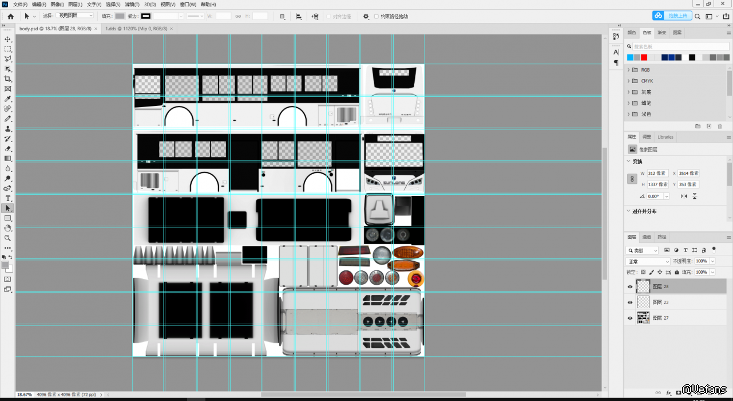Open the search magnifier at top right
This screenshot has height=401, width=733.
698,16
